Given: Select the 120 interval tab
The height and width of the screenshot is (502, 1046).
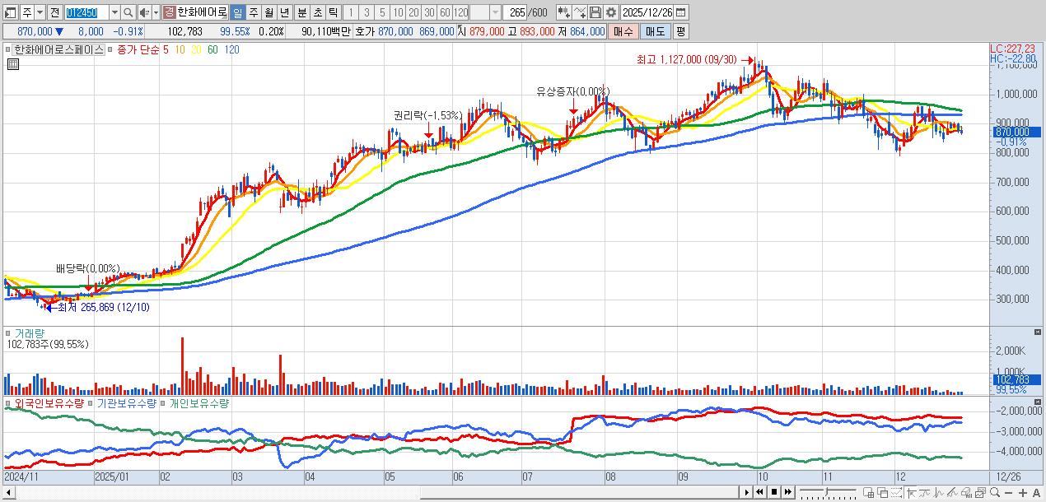Looking at the screenshot, I should pos(460,12).
